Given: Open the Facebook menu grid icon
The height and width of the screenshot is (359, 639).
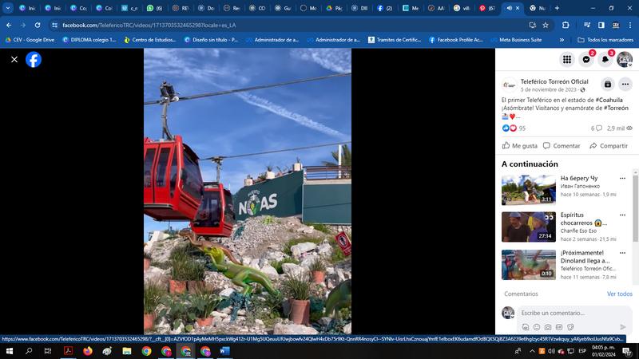Looking at the screenshot, I should pyautogui.click(x=567, y=59).
